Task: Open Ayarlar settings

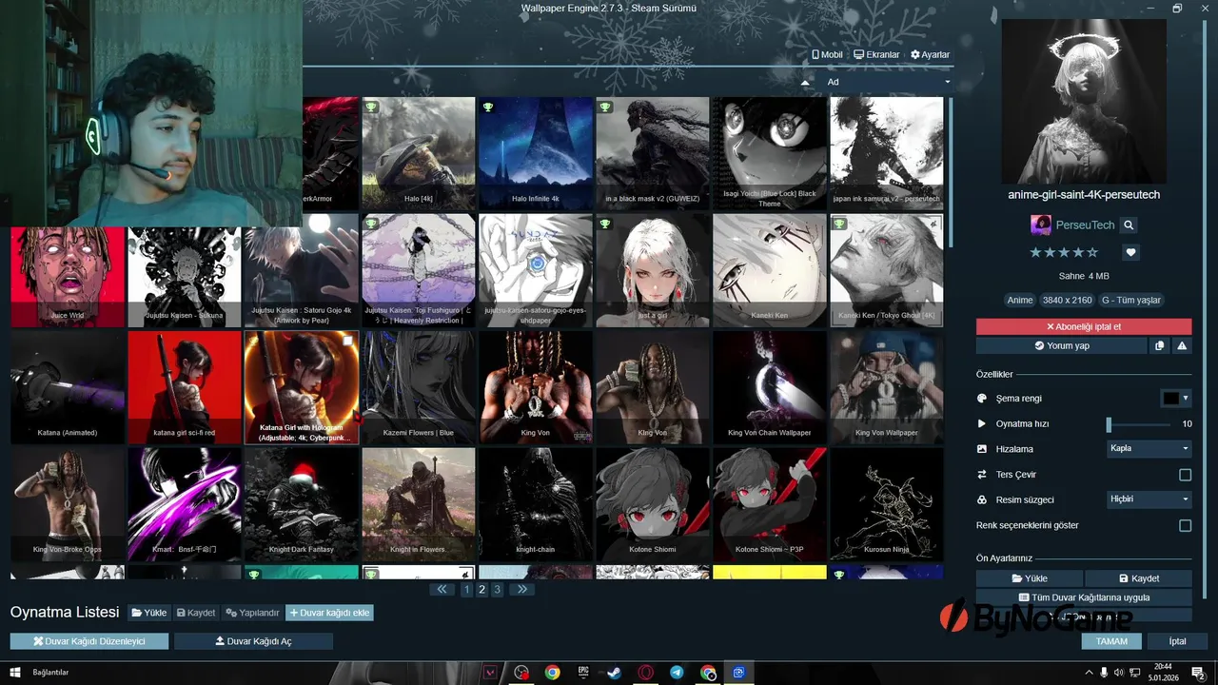Action: [x=930, y=55]
